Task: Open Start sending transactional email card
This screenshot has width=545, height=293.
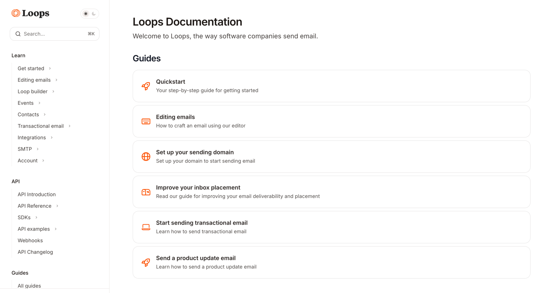Action: point(331,227)
